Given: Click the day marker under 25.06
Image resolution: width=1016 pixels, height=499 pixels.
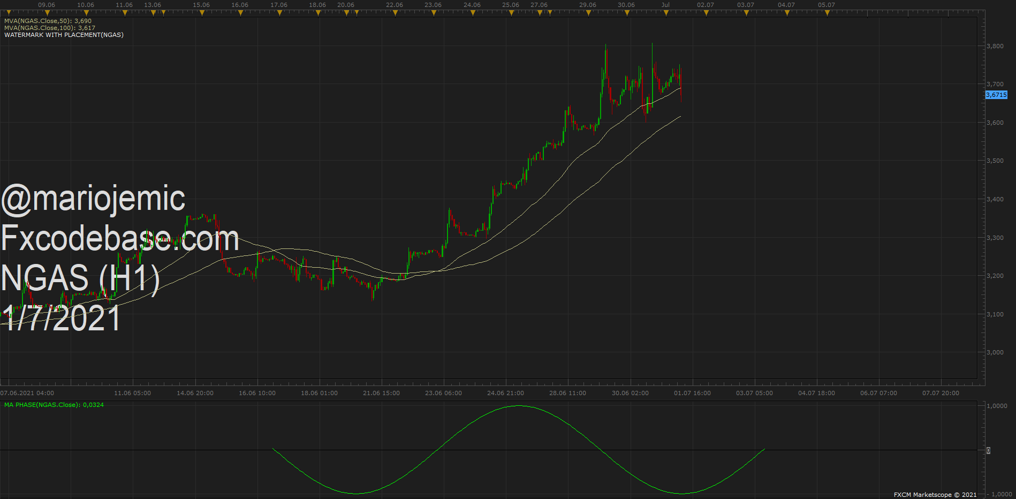Looking at the screenshot, I should (x=511, y=13).
